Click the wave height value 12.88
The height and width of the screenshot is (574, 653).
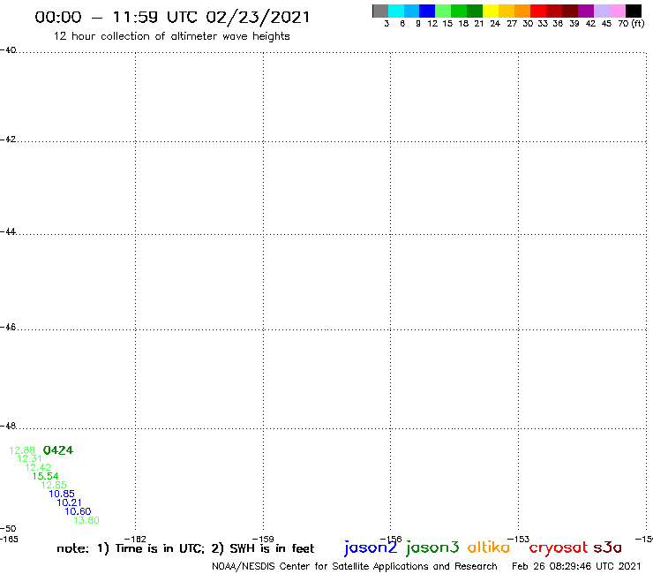[x=22, y=450]
